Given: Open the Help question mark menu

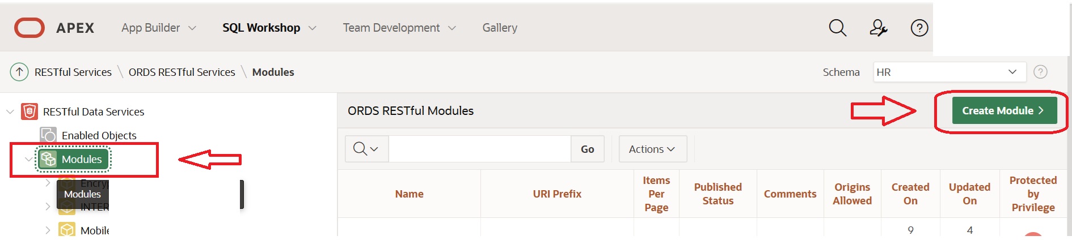Looking at the screenshot, I should [x=919, y=28].
